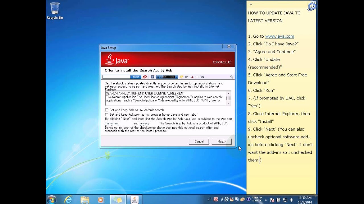
Task: Click the license agreement scrollbar down arrow
Action: tap(229, 103)
